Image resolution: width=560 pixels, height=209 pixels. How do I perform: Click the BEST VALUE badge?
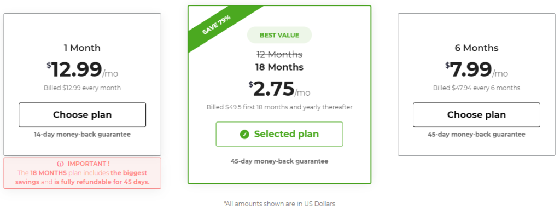279,35
